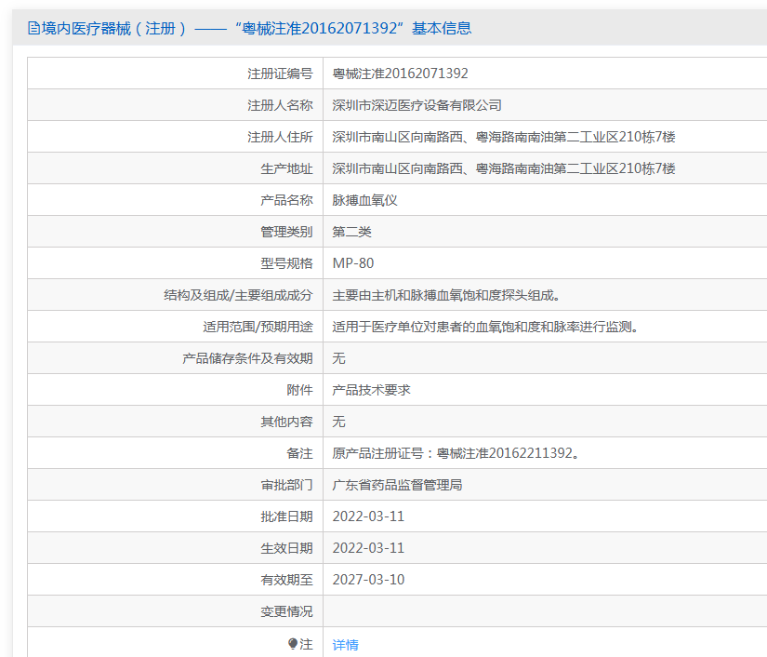Click the 型号规格 label
767x657 pixels.
click(x=286, y=263)
